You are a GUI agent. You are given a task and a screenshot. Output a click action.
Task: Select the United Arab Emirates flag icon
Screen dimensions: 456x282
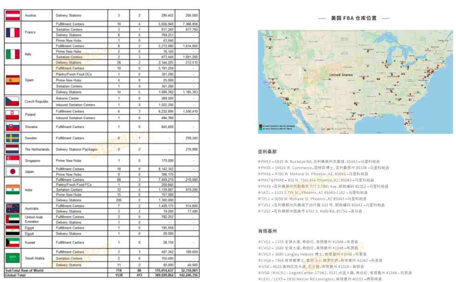tap(13, 219)
